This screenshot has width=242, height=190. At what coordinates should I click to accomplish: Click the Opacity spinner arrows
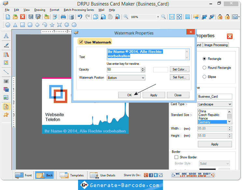click(143, 70)
